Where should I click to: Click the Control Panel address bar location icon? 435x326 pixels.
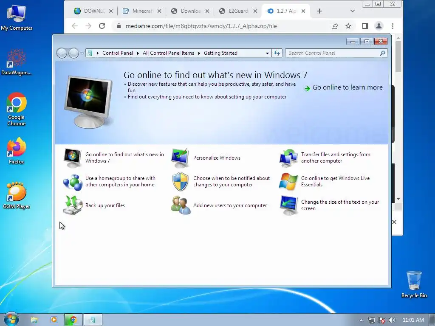point(89,53)
